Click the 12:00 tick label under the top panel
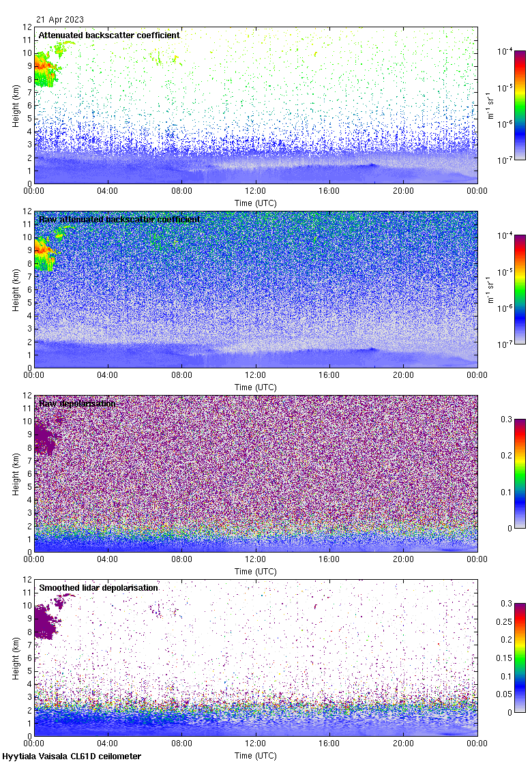Image resolution: width=532 pixels, height=764 pixels. coord(256,192)
